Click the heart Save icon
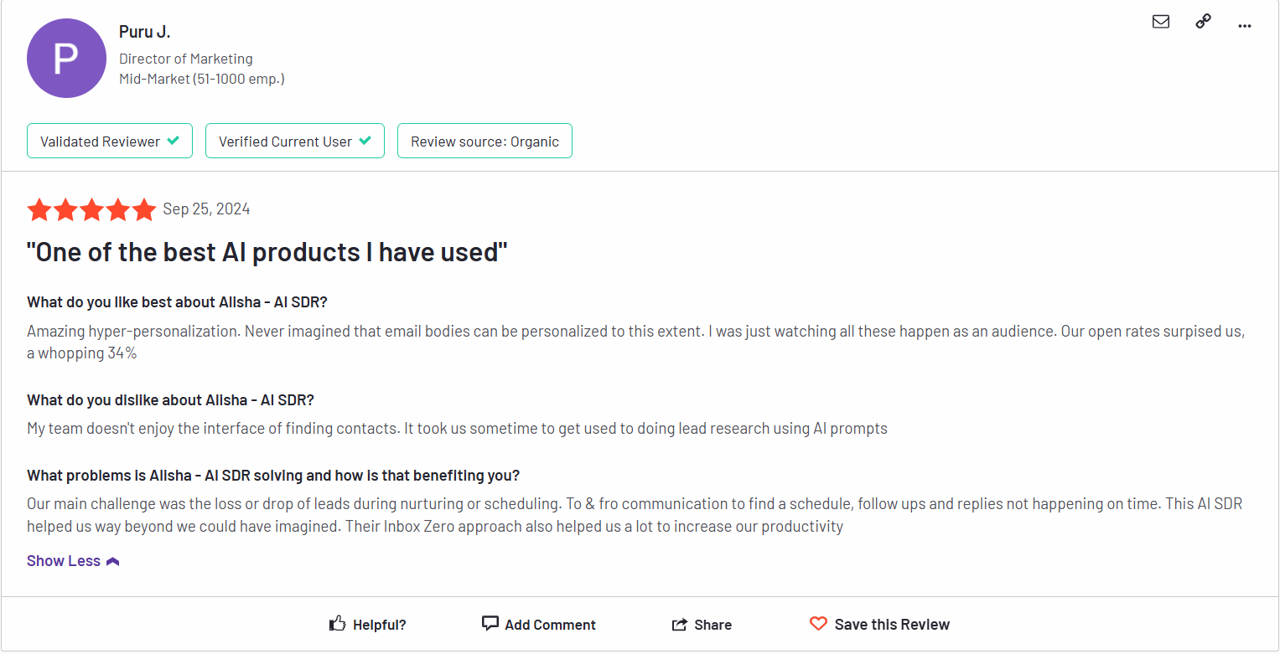Screen dimensions: 1280x654 818,624
